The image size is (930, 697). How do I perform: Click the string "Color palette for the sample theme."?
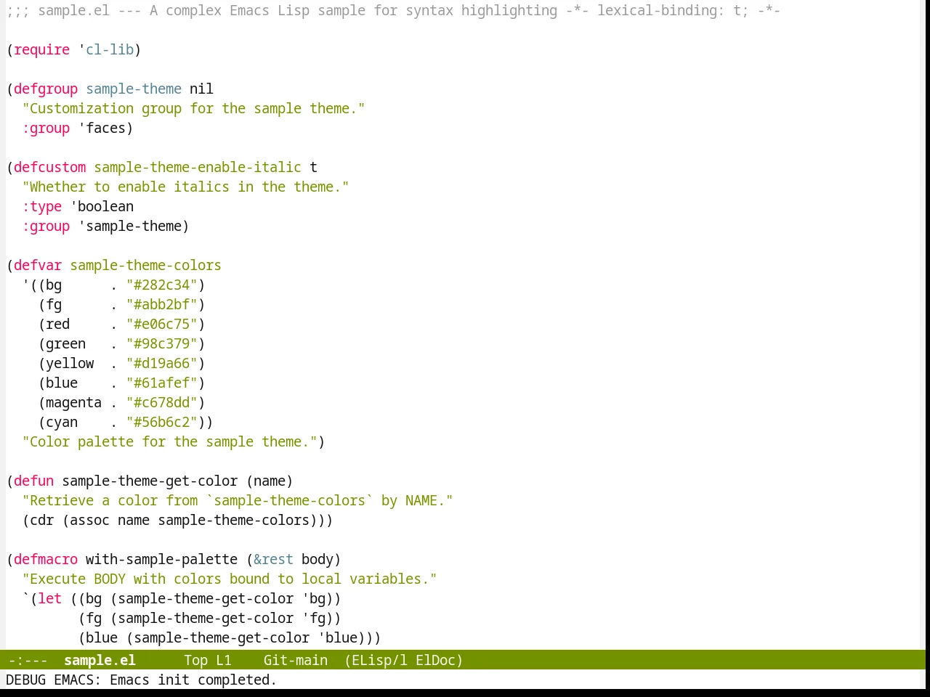click(169, 441)
